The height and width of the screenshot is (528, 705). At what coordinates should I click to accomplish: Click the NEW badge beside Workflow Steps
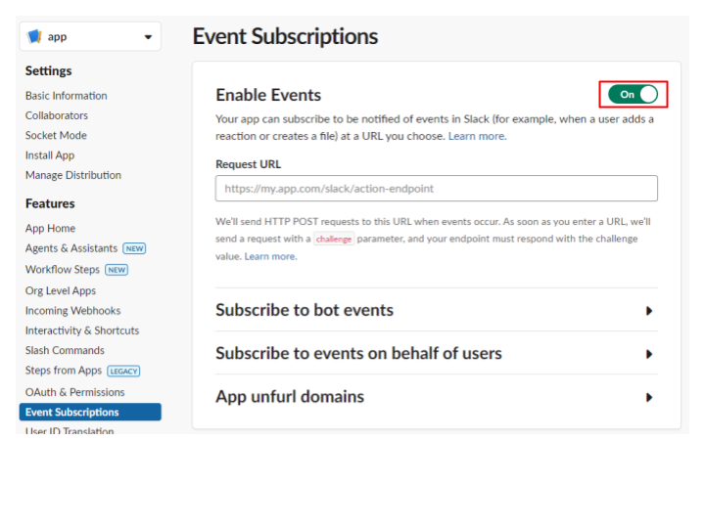coord(117,270)
